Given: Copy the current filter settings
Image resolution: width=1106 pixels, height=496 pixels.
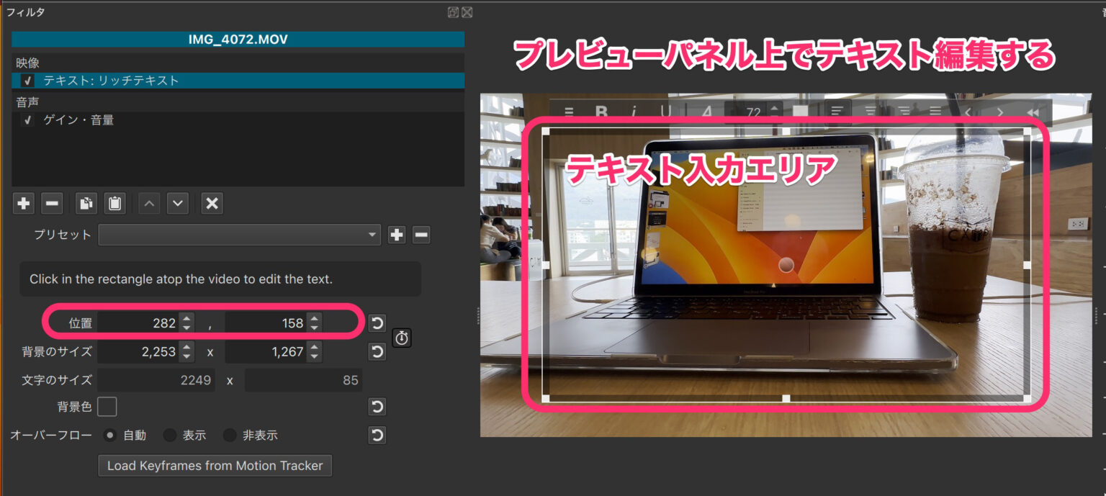Looking at the screenshot, I should 86,203.
